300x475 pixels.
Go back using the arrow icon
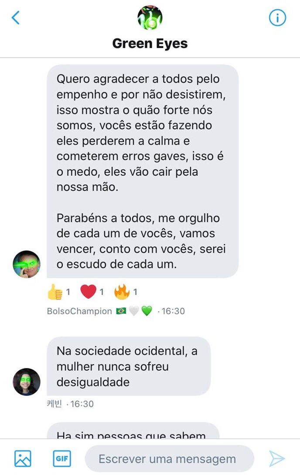(x=16, y=17)
